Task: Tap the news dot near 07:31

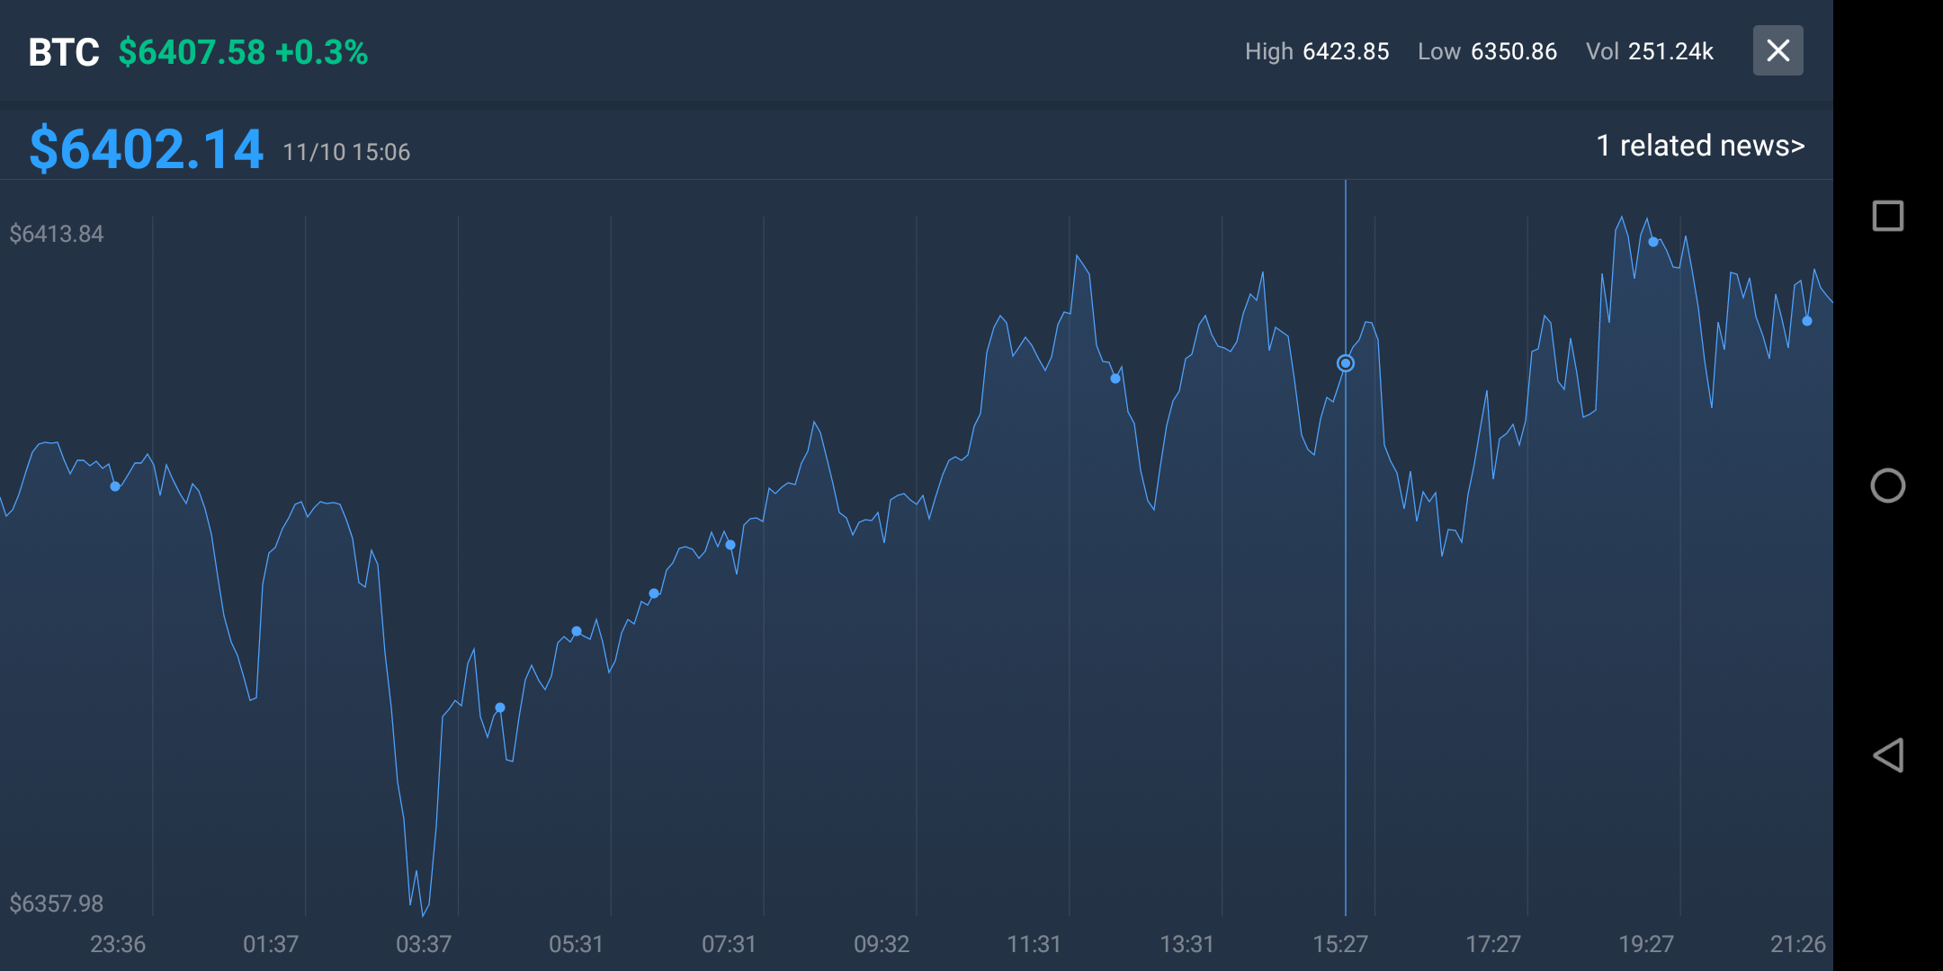Action: point(730,545)
